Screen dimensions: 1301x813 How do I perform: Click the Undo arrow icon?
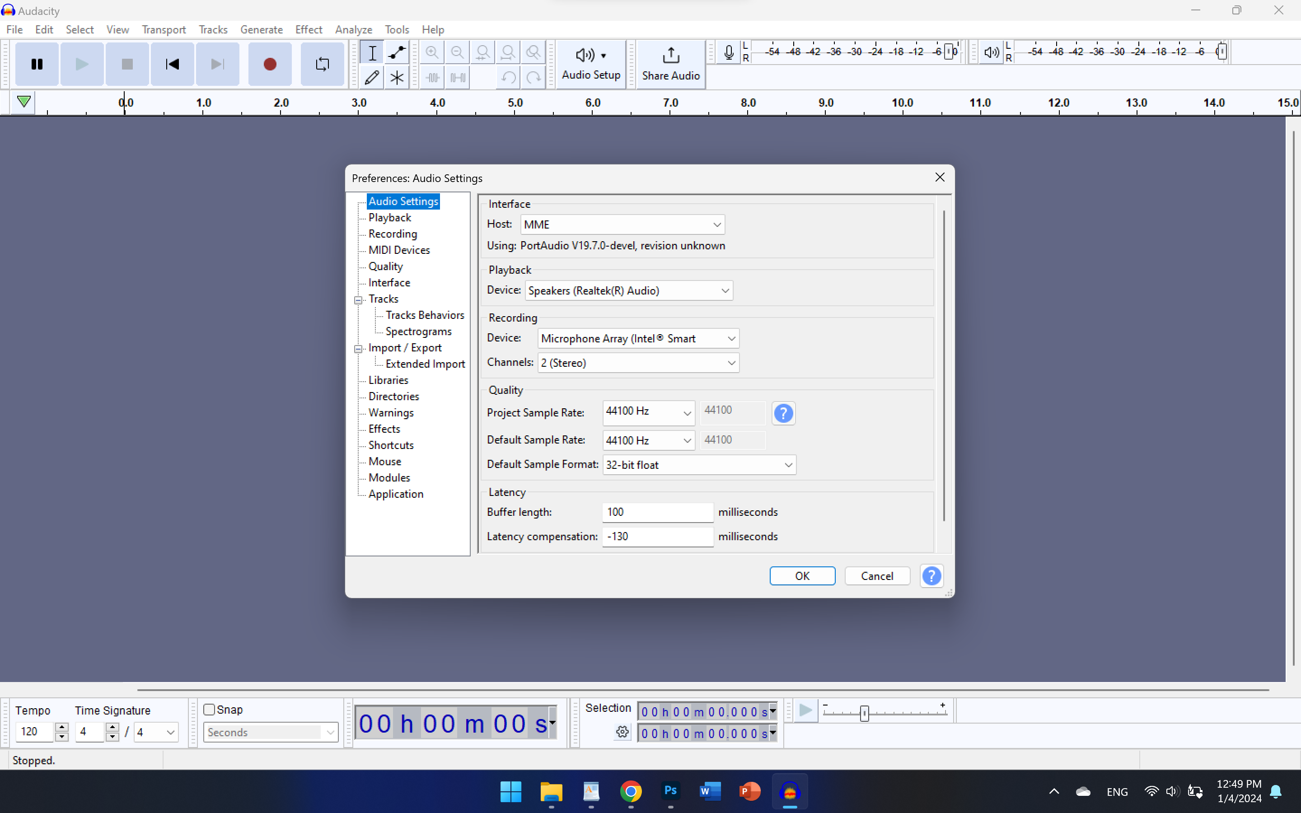(x=508, y=77)
